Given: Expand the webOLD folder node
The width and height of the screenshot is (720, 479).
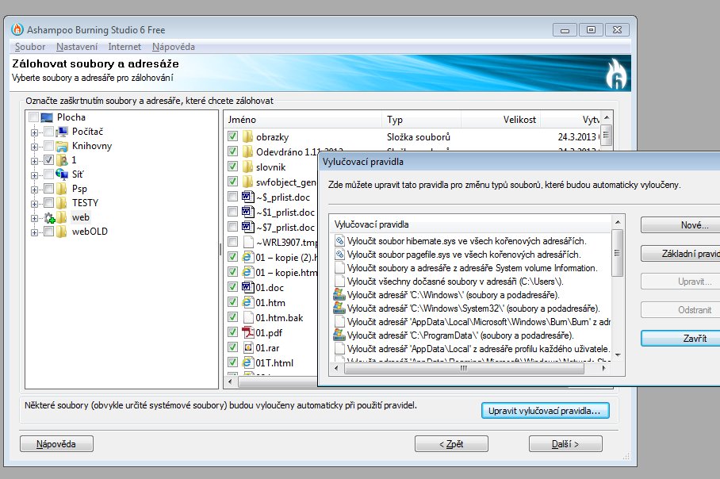Looking at the screenshot, I should 34,232.
